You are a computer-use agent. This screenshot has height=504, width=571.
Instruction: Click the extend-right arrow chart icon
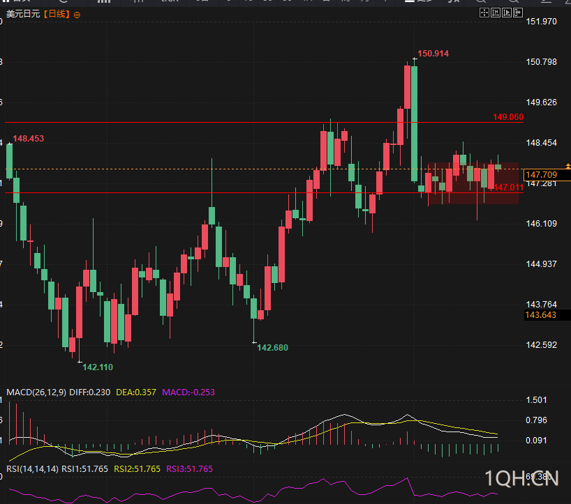tap(518, 13)
